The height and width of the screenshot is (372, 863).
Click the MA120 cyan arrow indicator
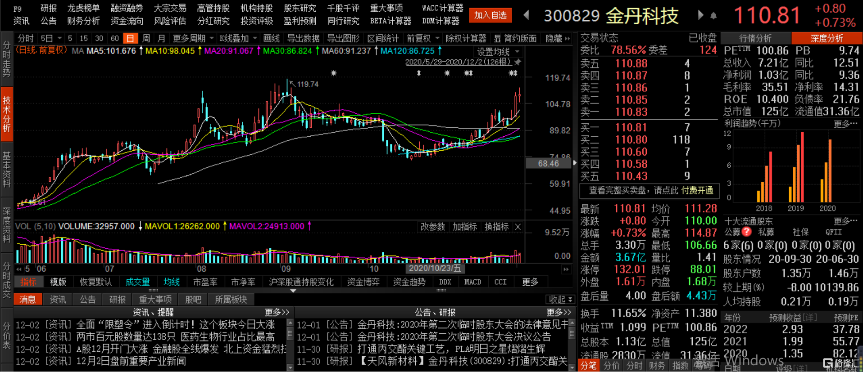coord(440,51)
